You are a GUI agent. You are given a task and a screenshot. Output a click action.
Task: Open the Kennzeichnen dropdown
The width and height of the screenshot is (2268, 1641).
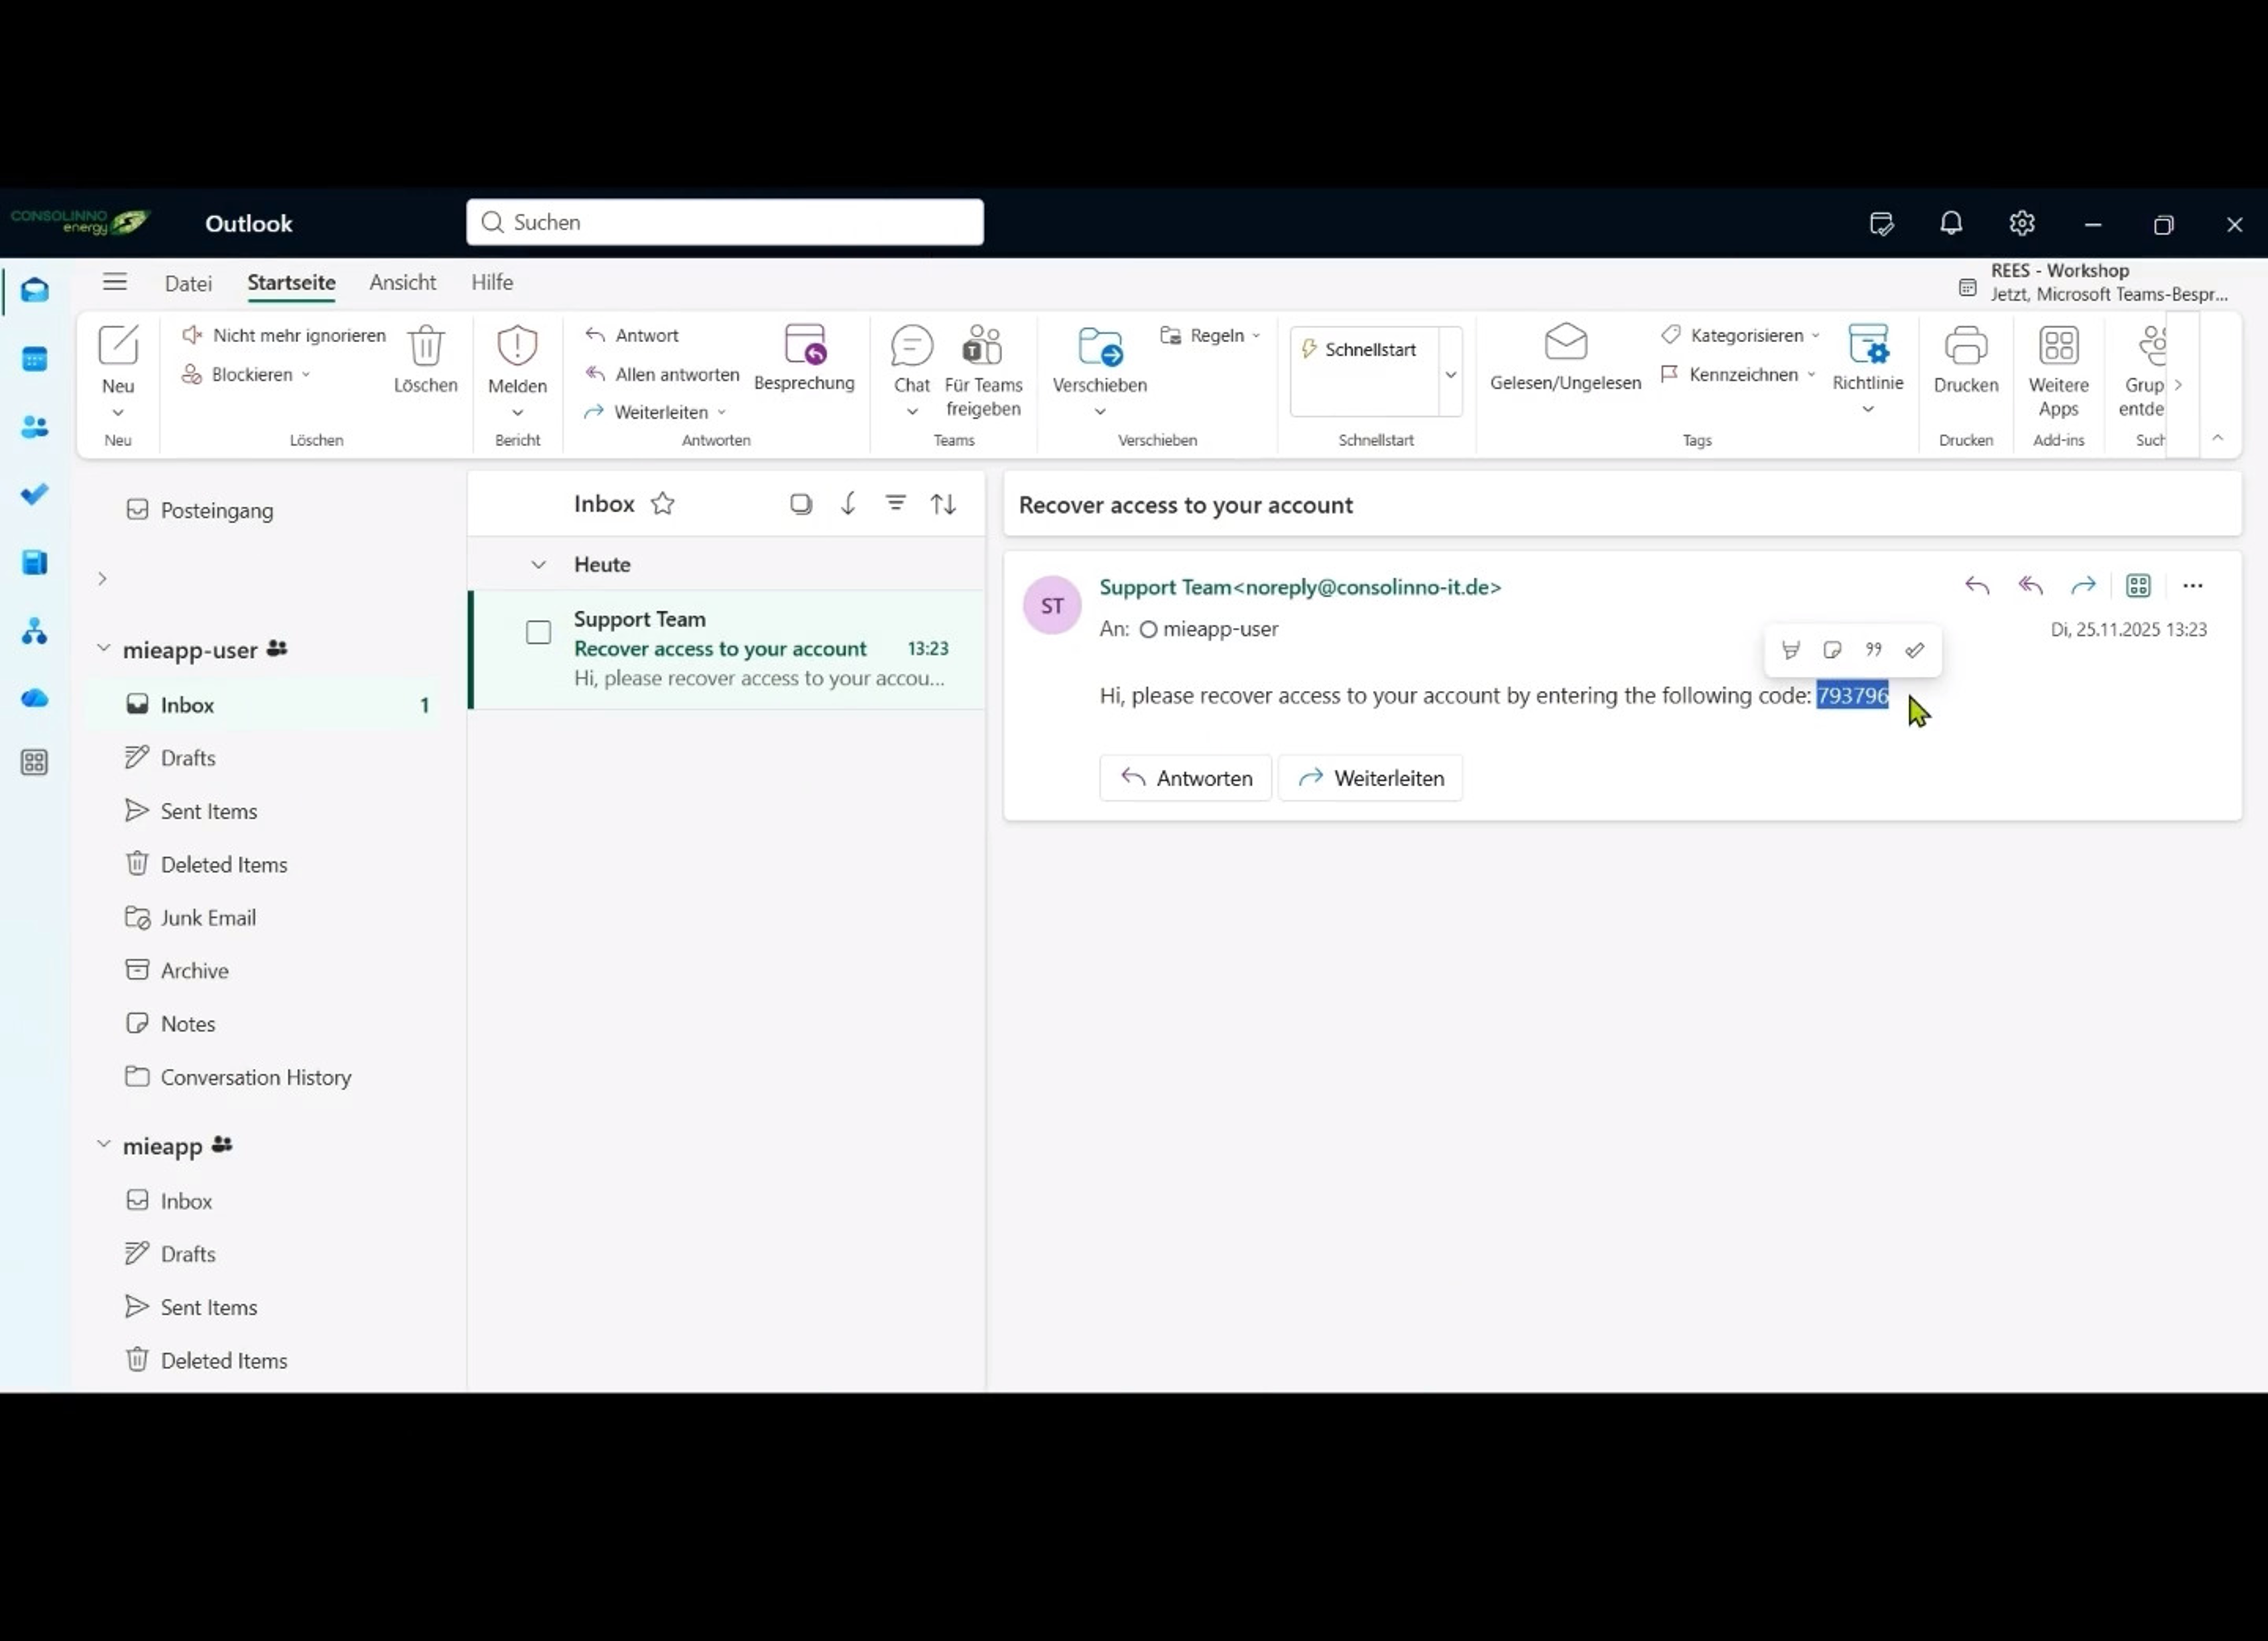pos(1811,374)
